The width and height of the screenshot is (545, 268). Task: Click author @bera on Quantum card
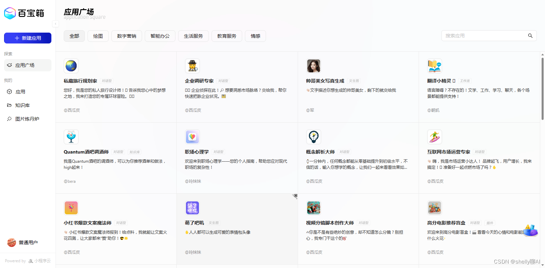tap(69, 181)
